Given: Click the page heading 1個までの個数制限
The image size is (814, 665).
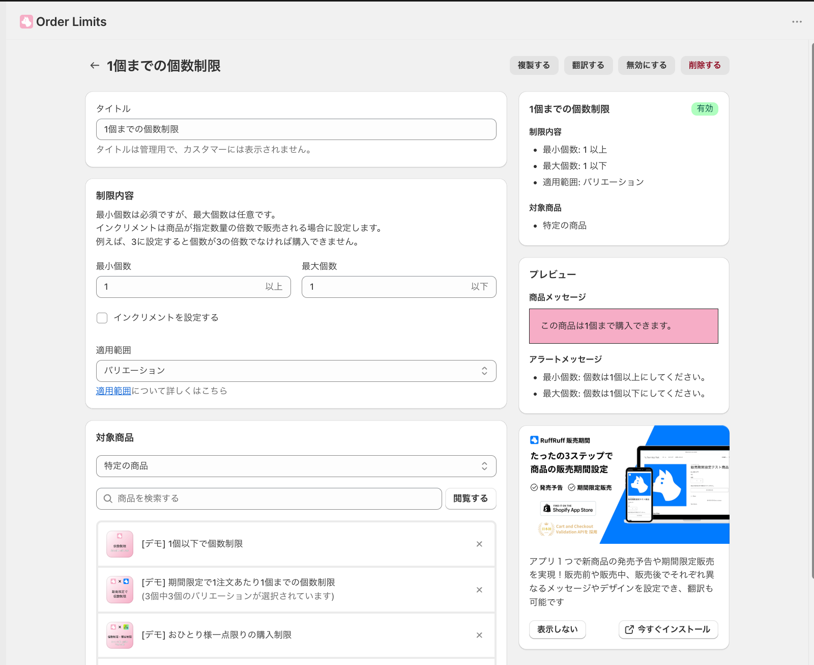Looking at the screenshot, I should click(x=163, y=66).
